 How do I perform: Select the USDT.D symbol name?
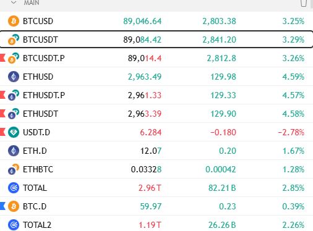[x=36, y=132]
